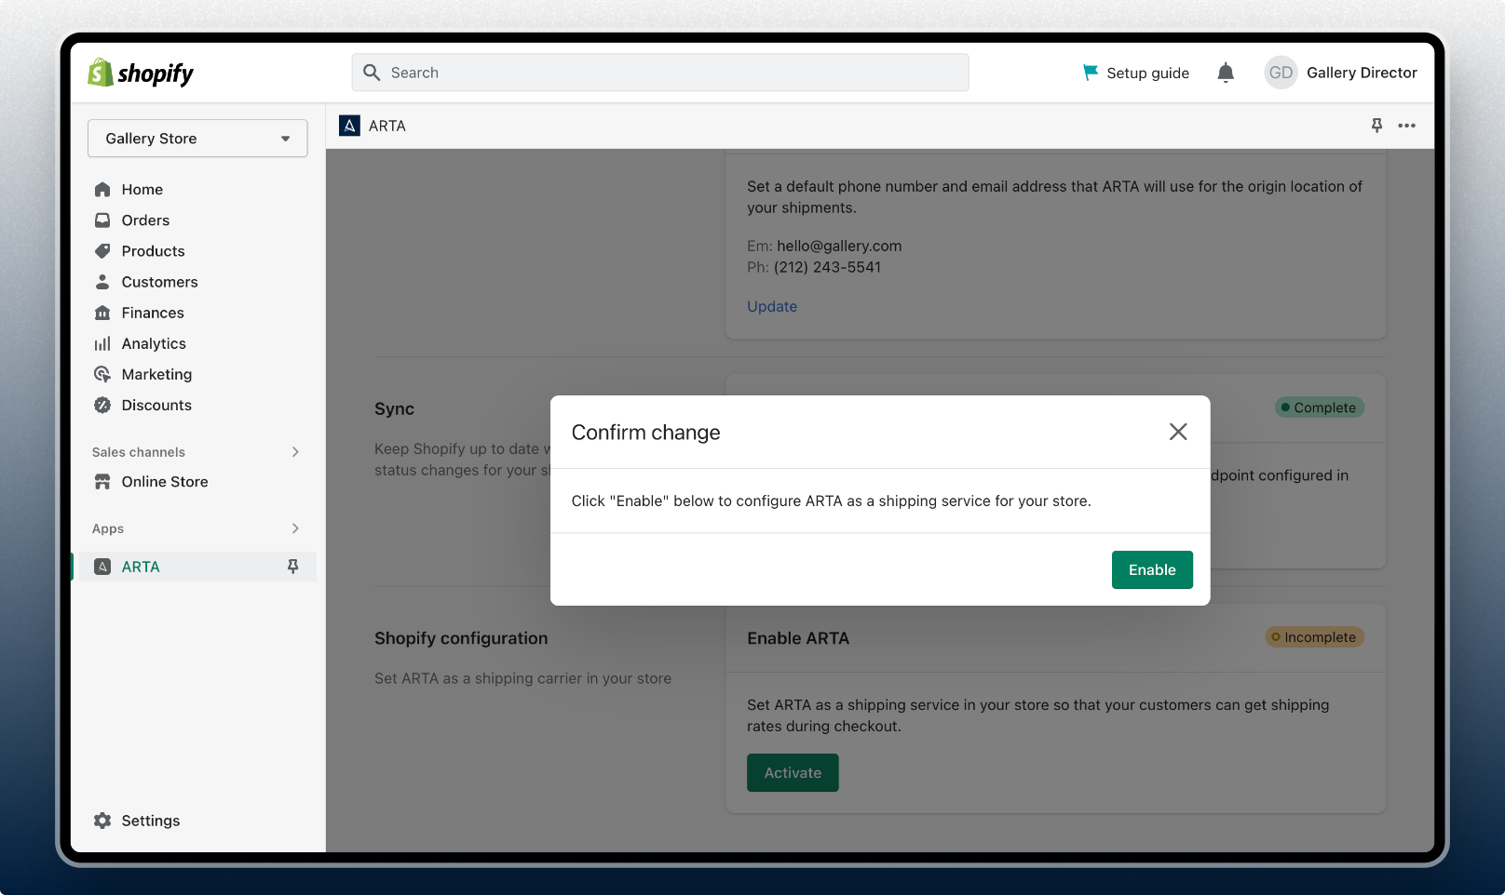Click inside the search field
This screenshot has width=1505, height=895.
[660, 72]
